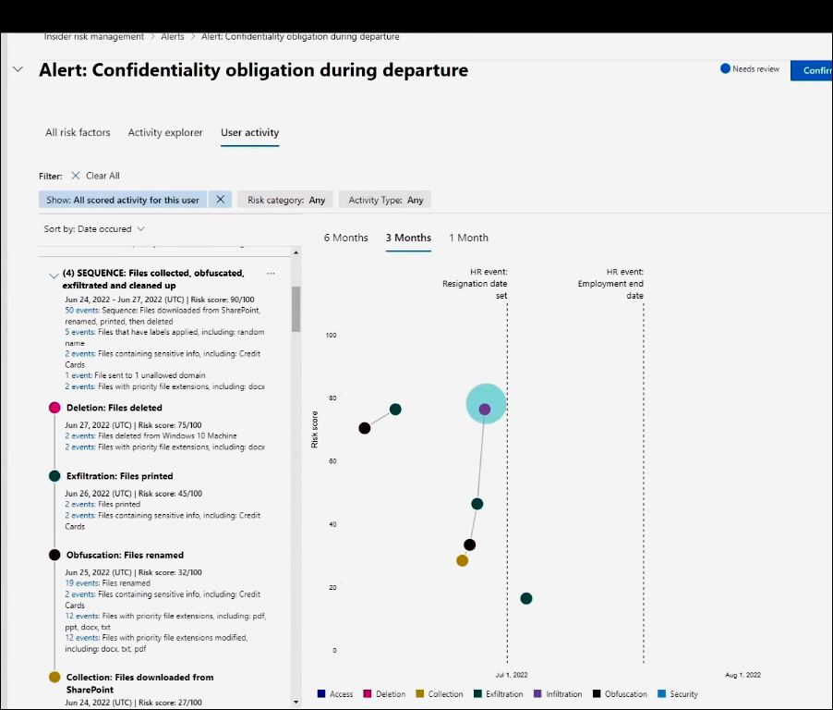Select Obfuscation: Files renamed black marker
833x710 pixels.
coord(54,555)
